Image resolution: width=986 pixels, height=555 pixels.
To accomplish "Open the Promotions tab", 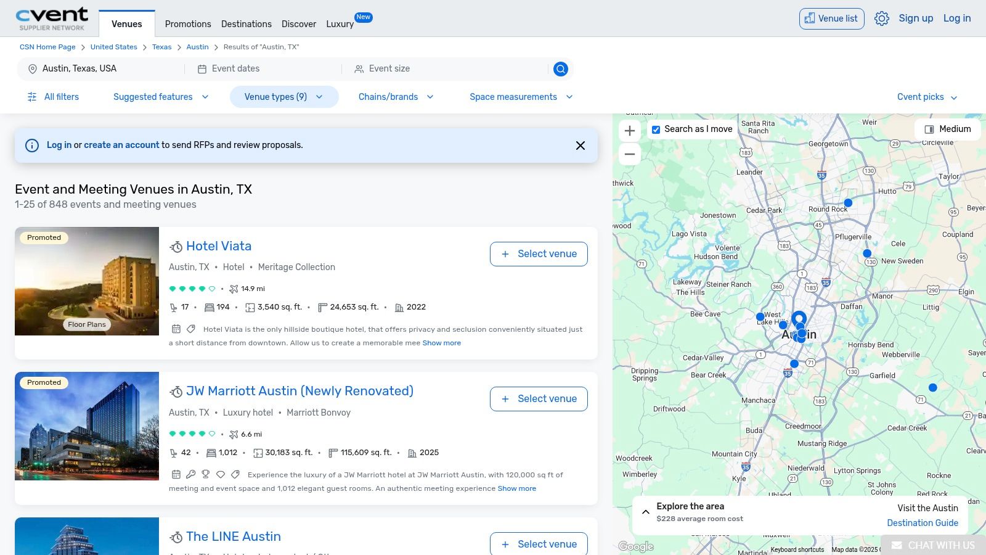I will (x=188, y=24).
